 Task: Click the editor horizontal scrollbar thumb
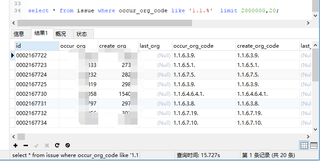(x=105, y=23)
